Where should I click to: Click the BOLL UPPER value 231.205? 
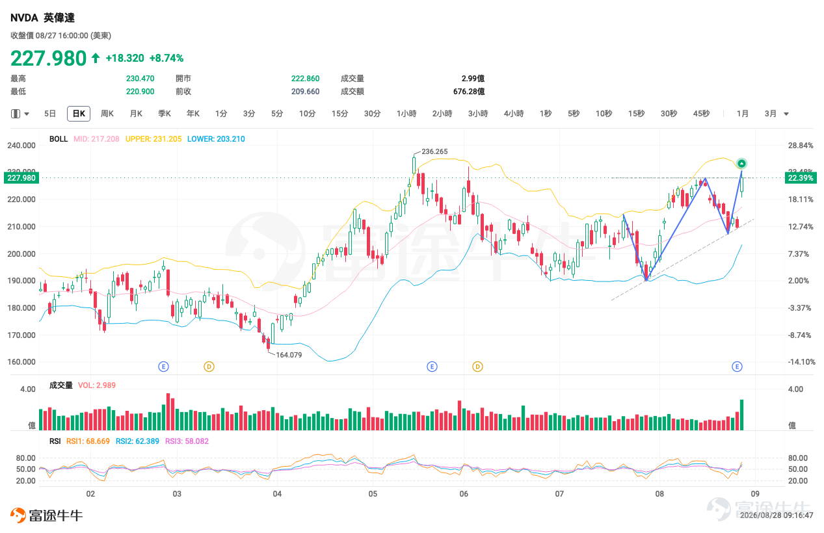pyautogui.click(x=153, y=139)
